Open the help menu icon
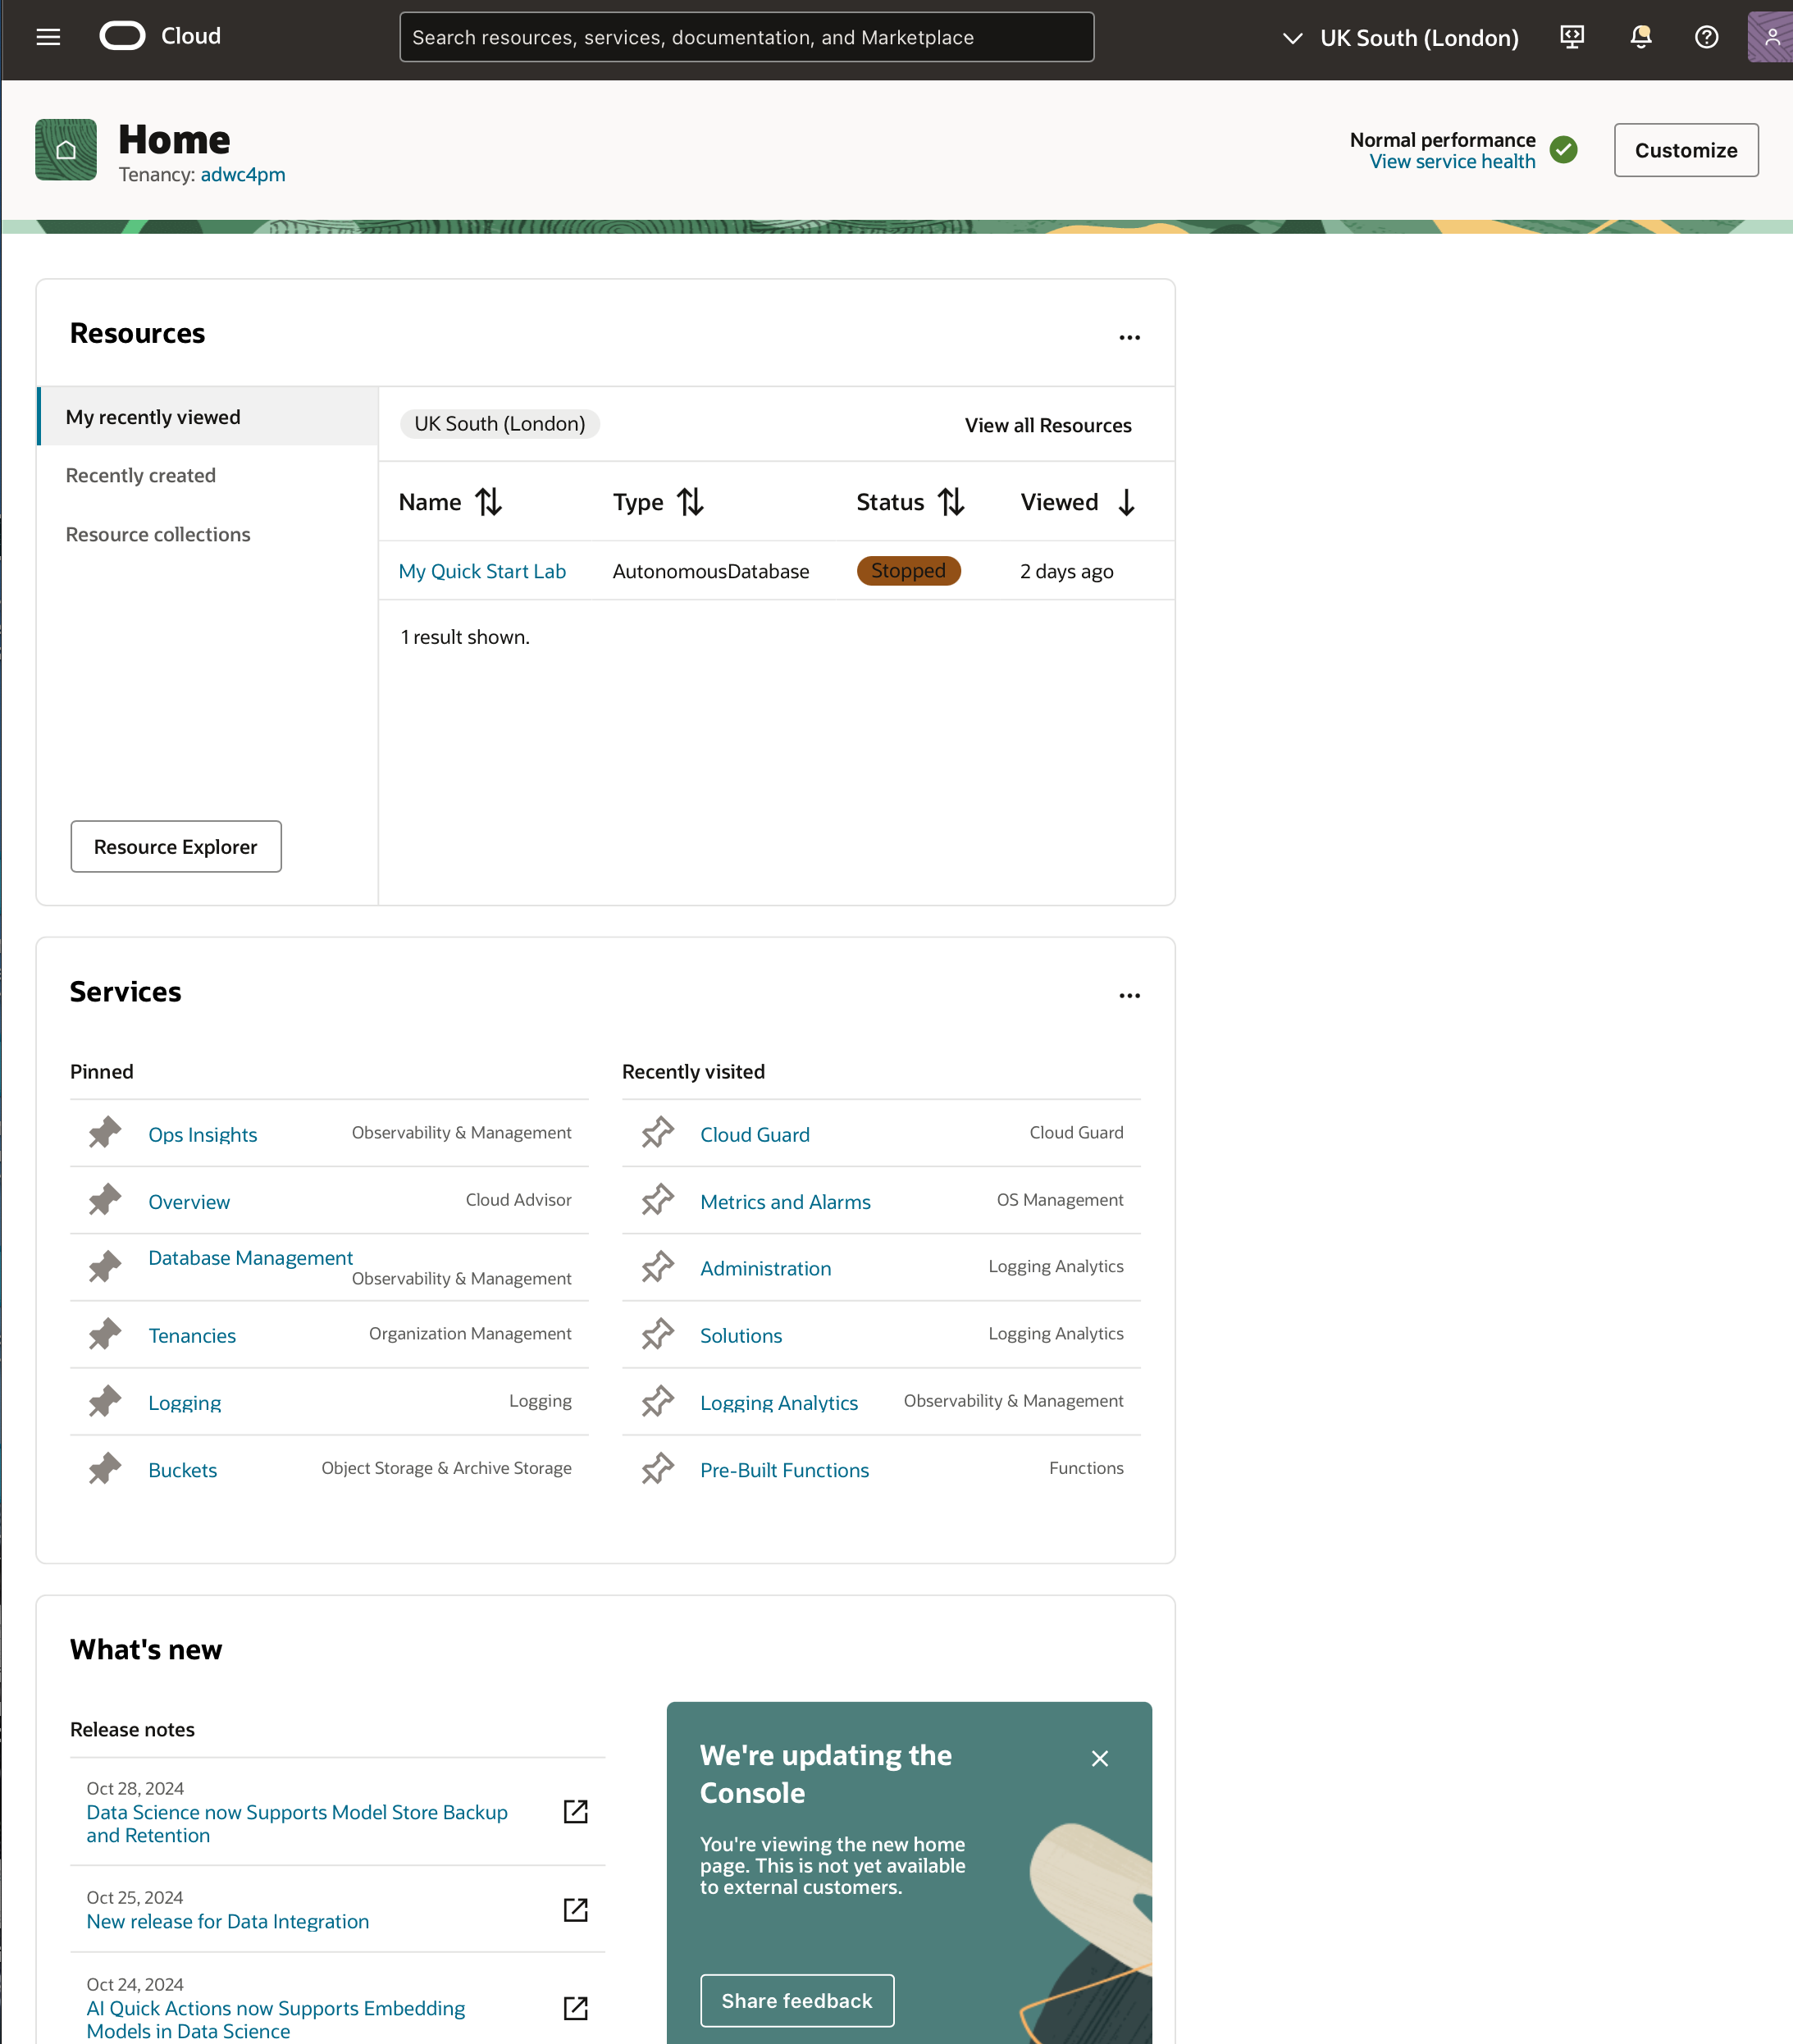The image size is (1793, 2044). 1706,36
